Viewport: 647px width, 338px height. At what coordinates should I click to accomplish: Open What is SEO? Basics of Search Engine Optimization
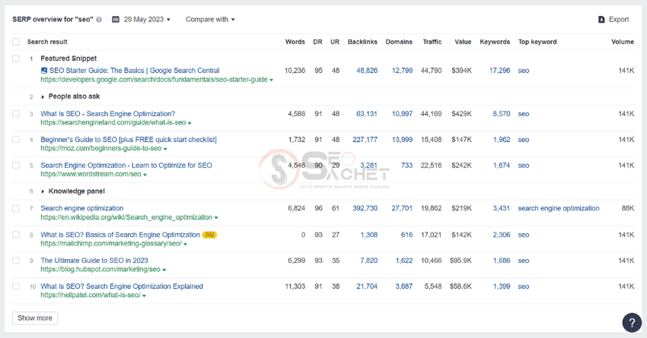pos(120,235)
